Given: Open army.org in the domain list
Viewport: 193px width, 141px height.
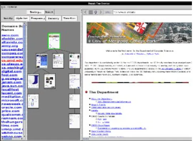Looking at the screenshot, I should [10, 46].
